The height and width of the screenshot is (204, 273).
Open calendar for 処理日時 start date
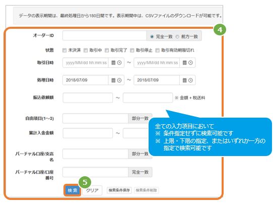[113, 80]
